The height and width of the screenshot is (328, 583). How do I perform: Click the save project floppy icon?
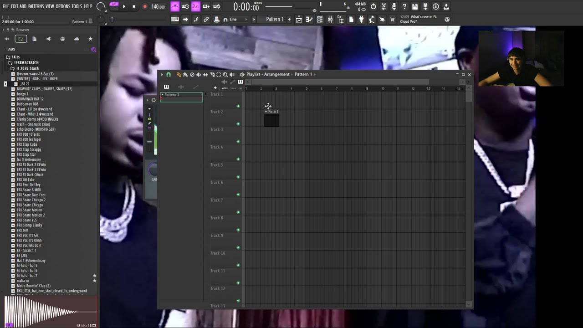[x=415, y=6]
